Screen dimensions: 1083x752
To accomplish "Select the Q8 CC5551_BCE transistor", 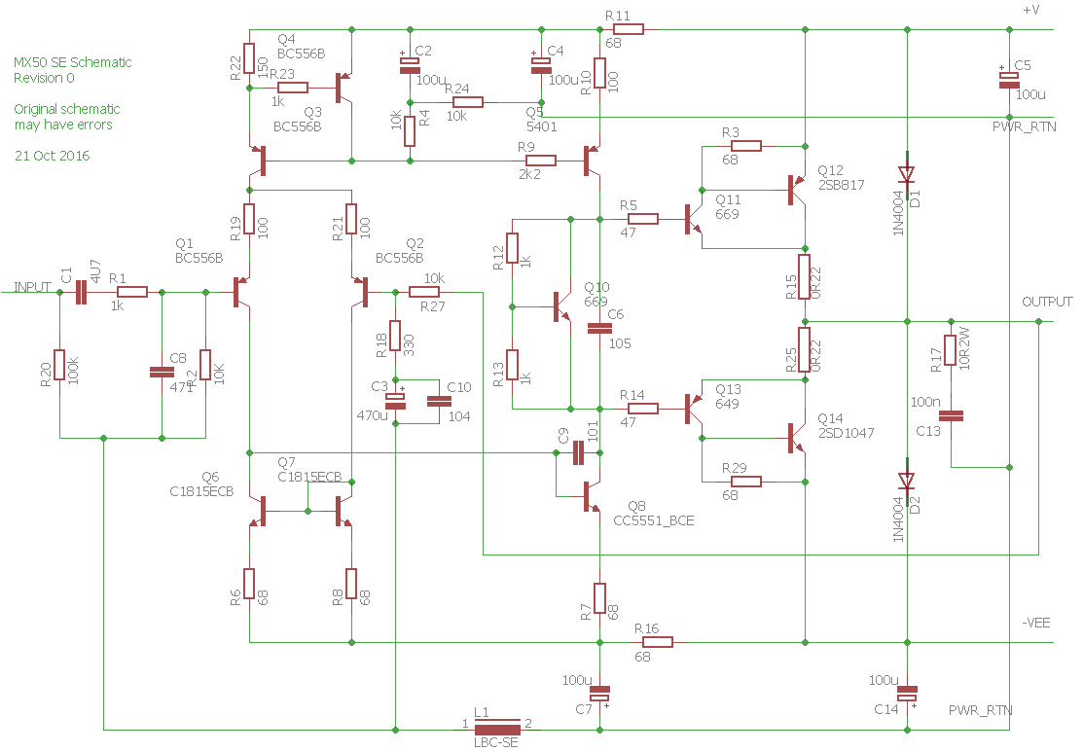I will tap(592, 496).
